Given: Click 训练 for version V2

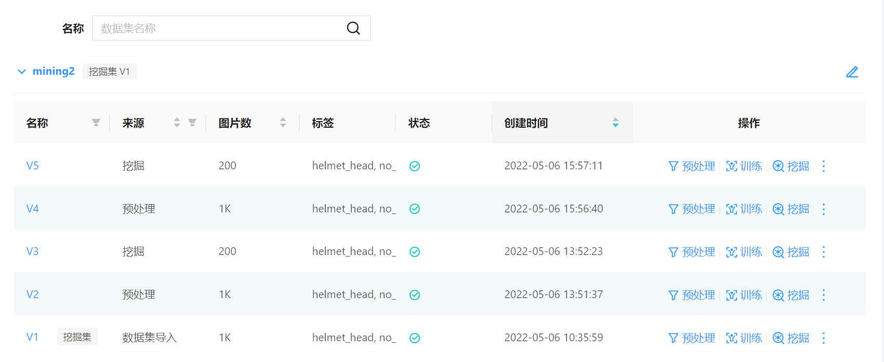Looking at the screenshot, I should click(x=744, y=295).
